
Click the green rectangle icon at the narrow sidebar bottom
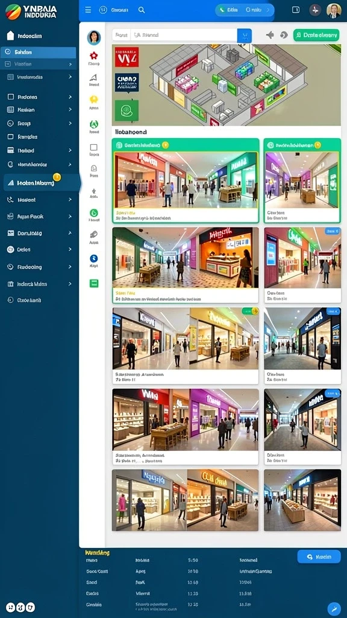[x=93, y=284]
